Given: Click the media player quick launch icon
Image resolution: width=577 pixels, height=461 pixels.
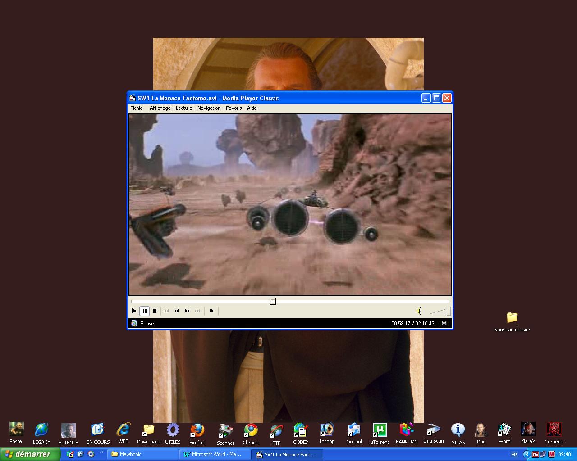Looking at the screenshot, I should pyautogui.click(x=91, y=454).
